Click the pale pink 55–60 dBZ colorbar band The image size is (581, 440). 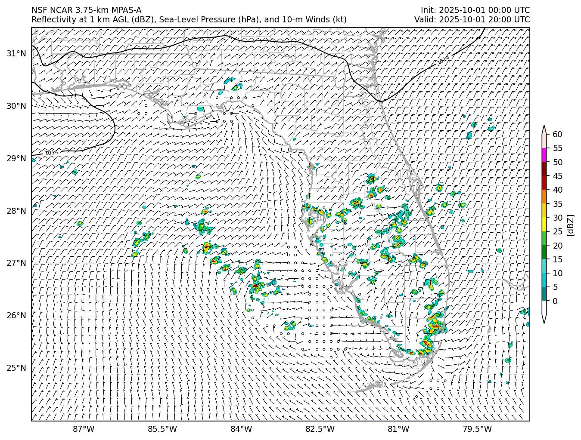(544, 141)
